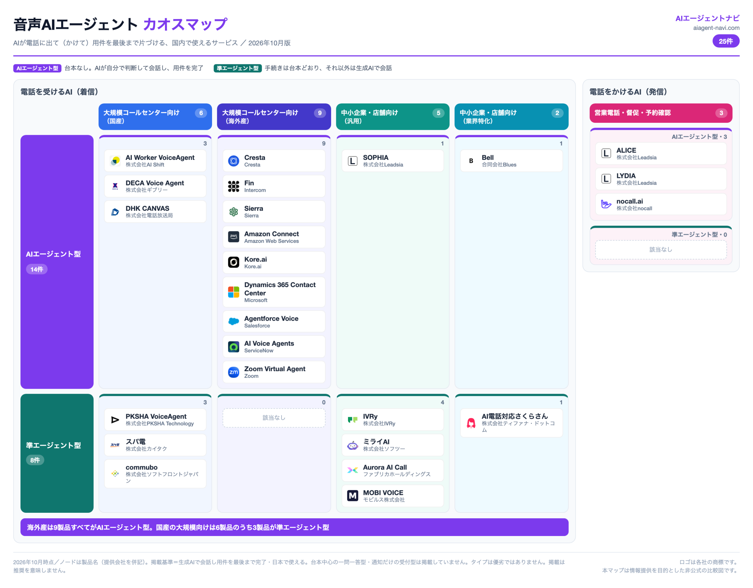Click the purple summary banner about 海外産は9製品

(x=294, y=527)
